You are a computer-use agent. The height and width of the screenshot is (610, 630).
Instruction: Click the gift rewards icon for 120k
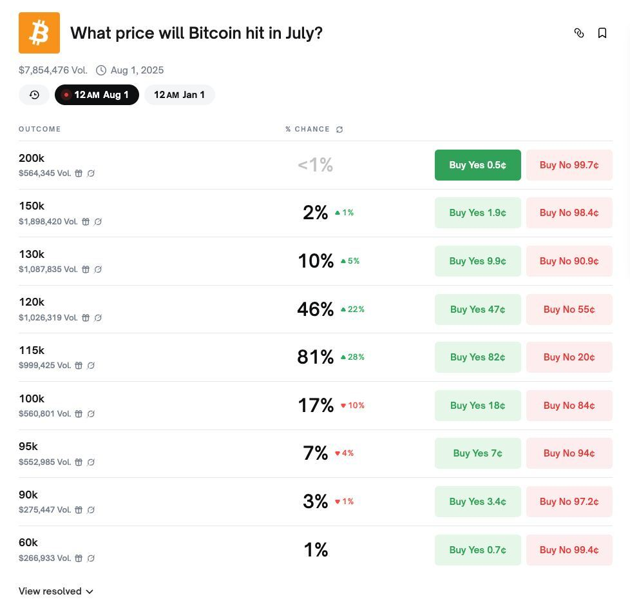86,318
